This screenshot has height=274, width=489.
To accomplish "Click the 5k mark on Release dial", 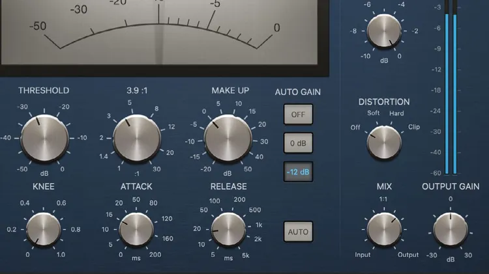I will [245, 256].
